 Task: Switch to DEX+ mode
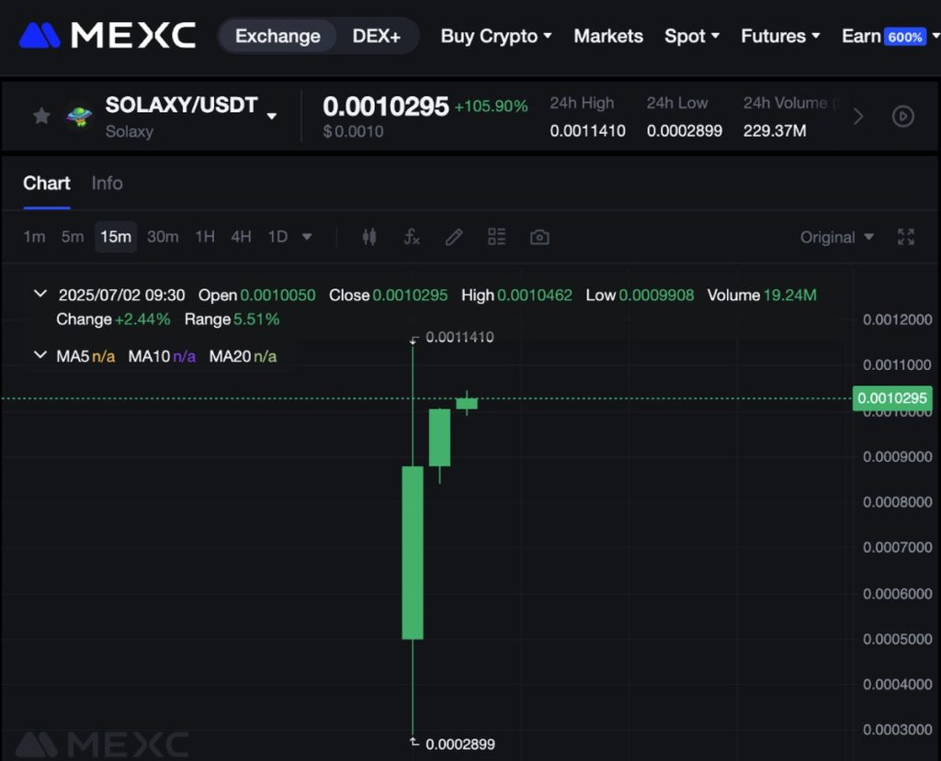pos(377,37)
